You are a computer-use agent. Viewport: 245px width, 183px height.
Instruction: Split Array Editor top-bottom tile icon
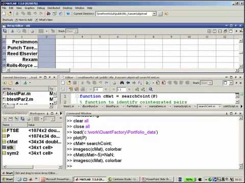[220, 31]
